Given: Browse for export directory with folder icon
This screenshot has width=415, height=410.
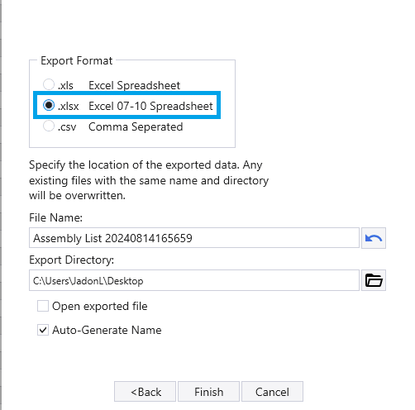Looking at the screenshot, I should (x=374, y=280).
